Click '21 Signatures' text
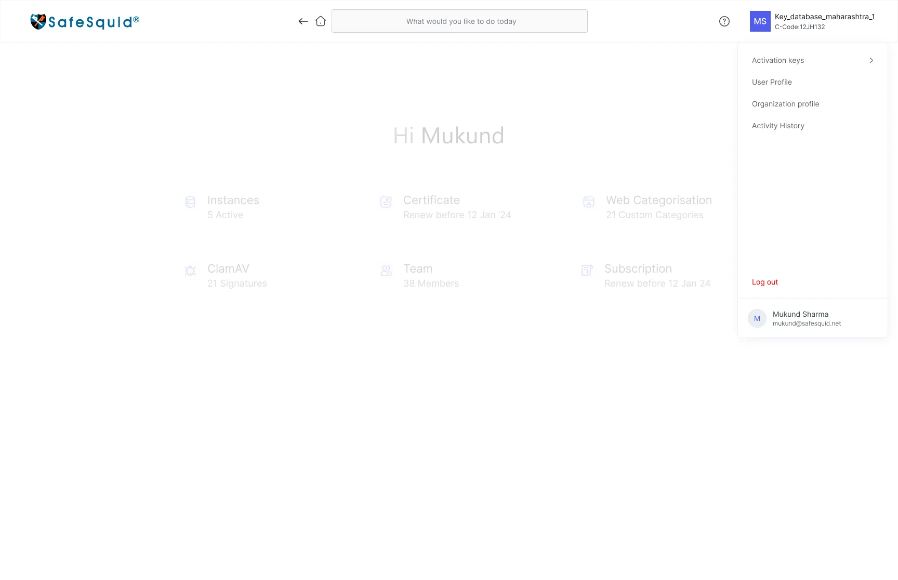This screenshot has height=580, width=898. point(237,284)
